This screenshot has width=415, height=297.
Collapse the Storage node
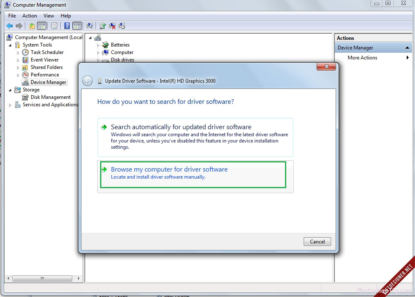pyautogui.click(x=10, y=90)
